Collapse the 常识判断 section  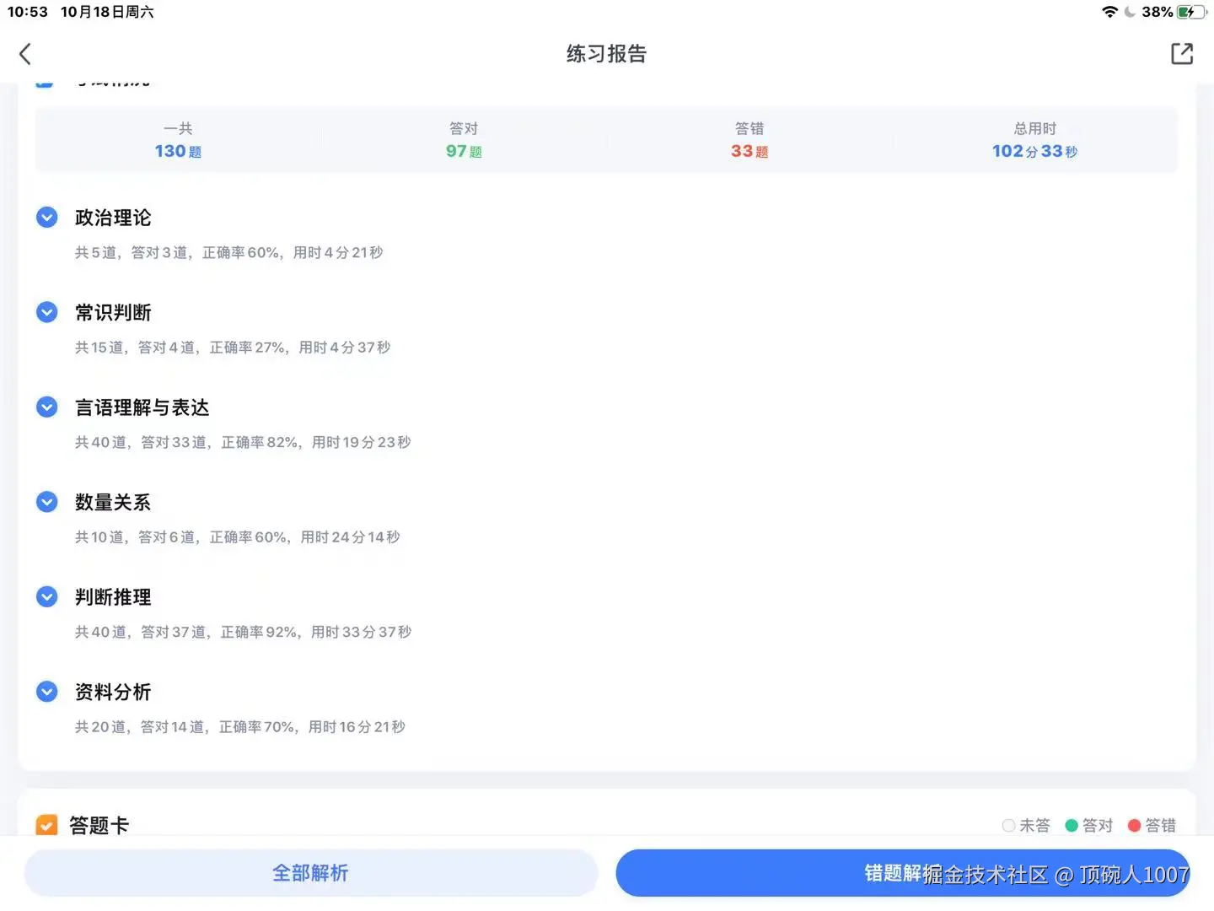point(46,311)
